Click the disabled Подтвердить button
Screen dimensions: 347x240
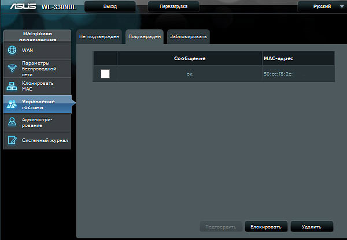tap(221, 227)
